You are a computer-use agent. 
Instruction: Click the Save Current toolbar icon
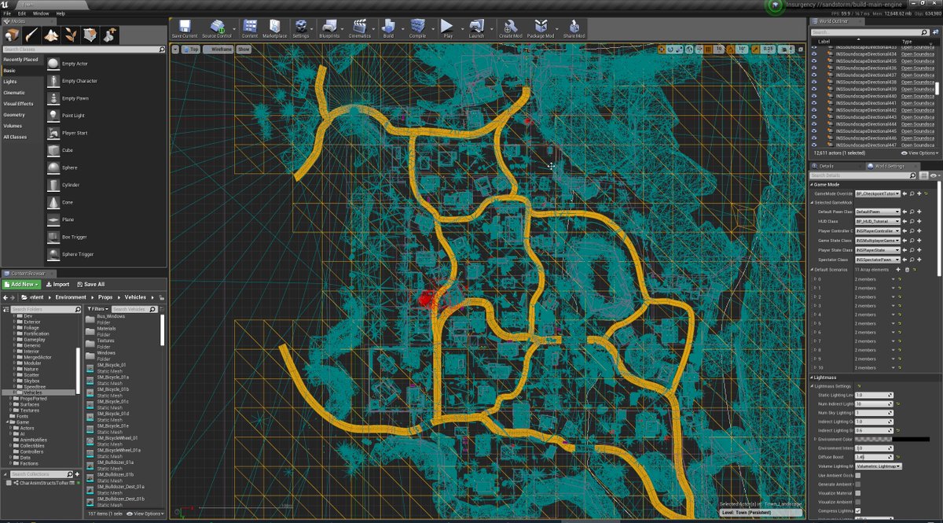pyautogui.click(x=185, y=29)
